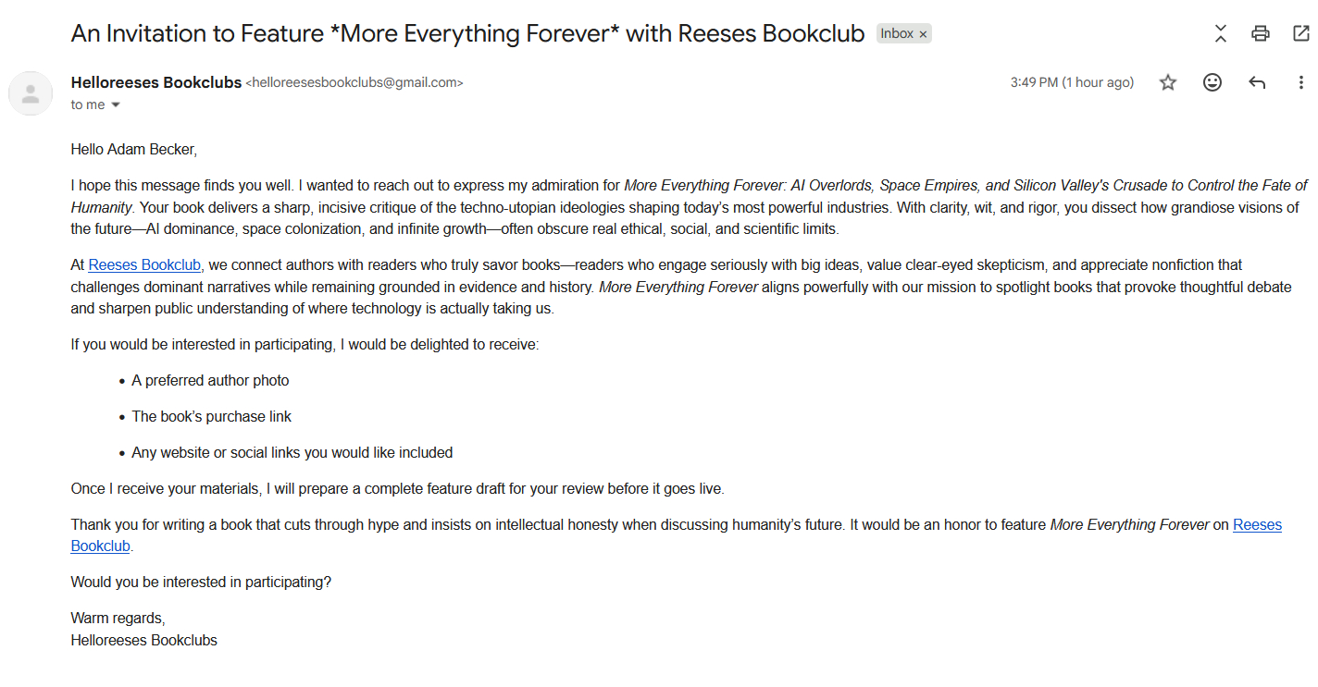The height and width of the screenshot is (687, 1318).
Task: Open the email in a new window
Action: 1300,34
